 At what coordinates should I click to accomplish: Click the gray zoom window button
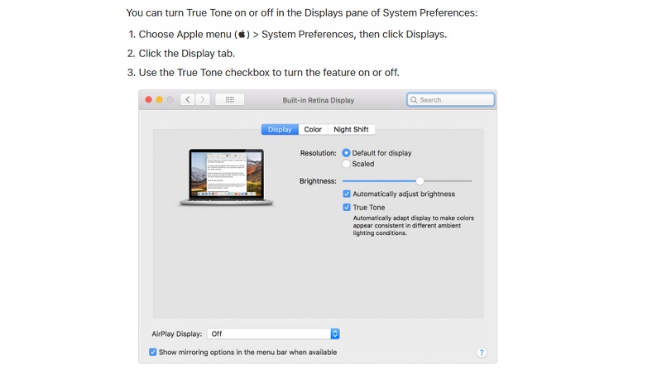pos(170,99)
